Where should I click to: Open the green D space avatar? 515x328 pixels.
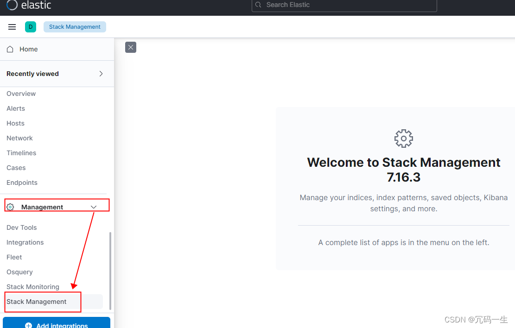click(31, 27)
